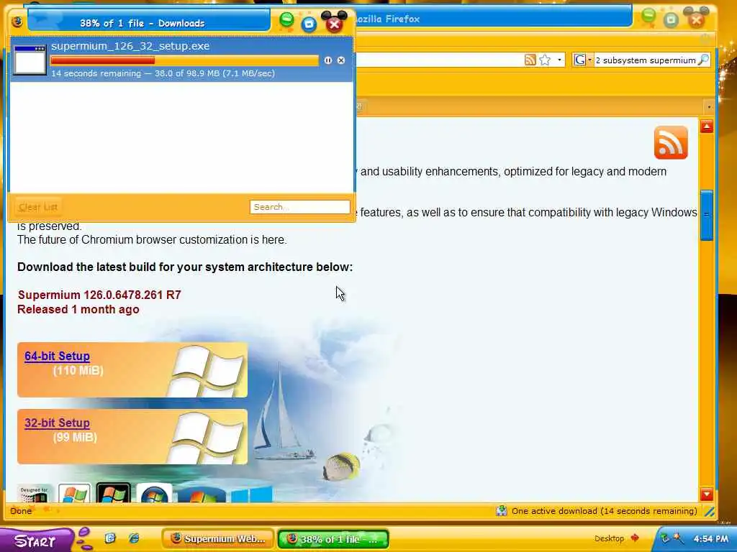Click the tray icon next to the clock
Screen dimensions: 737x552
coord(678,538)
